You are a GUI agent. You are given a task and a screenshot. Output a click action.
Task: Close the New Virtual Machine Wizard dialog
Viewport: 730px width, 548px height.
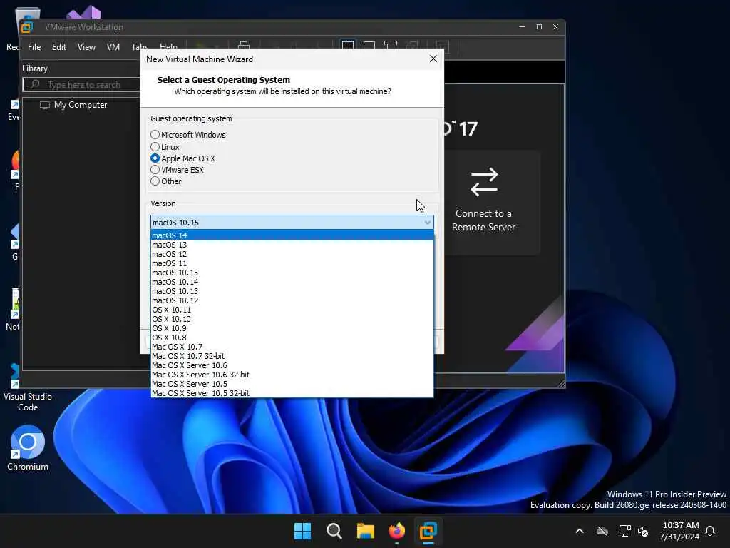pyautogui.click(x=433, y=59)
